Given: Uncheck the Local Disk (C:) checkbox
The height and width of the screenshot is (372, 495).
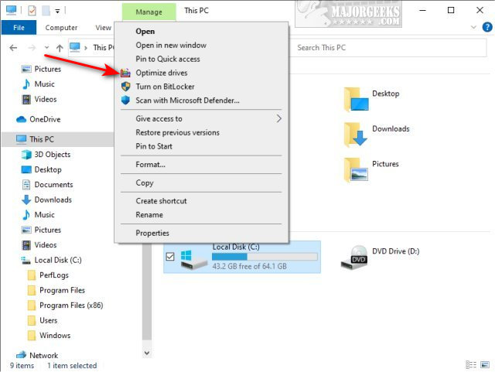Looking at the screenshot, I should [170, 257].
